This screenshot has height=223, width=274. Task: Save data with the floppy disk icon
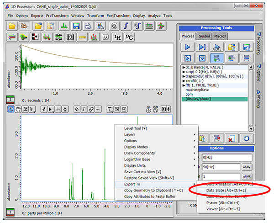click(x=76, y=26)
